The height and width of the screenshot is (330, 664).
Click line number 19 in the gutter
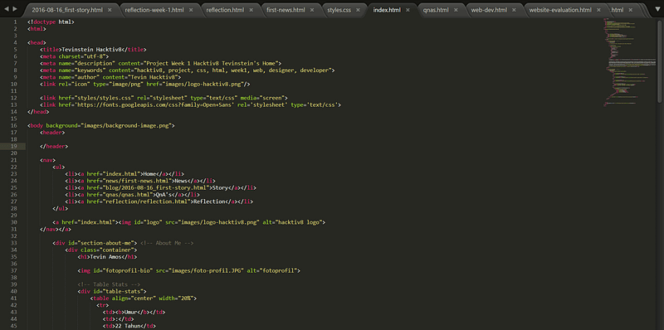[15, 146]
